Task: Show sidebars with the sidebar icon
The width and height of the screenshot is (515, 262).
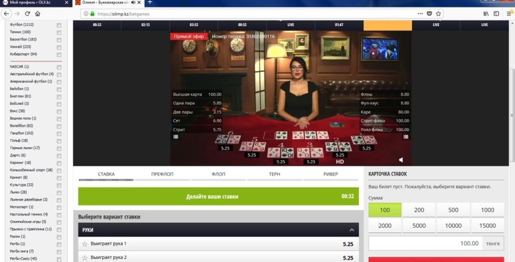Action: (496, 14)
